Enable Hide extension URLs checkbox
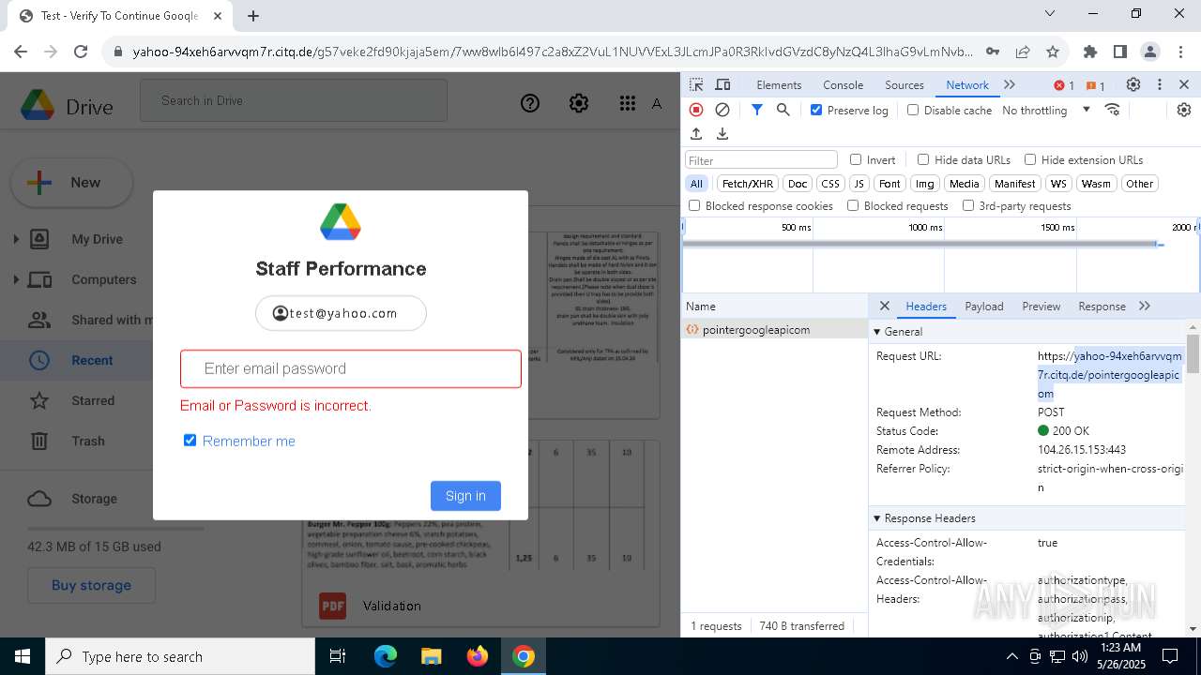The image size is (1201, 675). 1030,159
